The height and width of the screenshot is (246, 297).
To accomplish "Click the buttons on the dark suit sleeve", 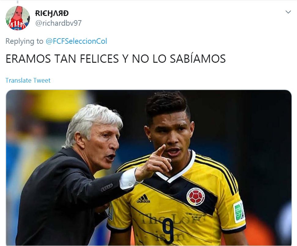I will (x=107, y=188).
